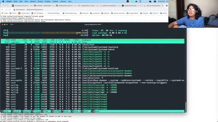Open the Javascript bookmarks folder
Image resolution: width=218 pixels, height=122 pixels.
[95, 13]
